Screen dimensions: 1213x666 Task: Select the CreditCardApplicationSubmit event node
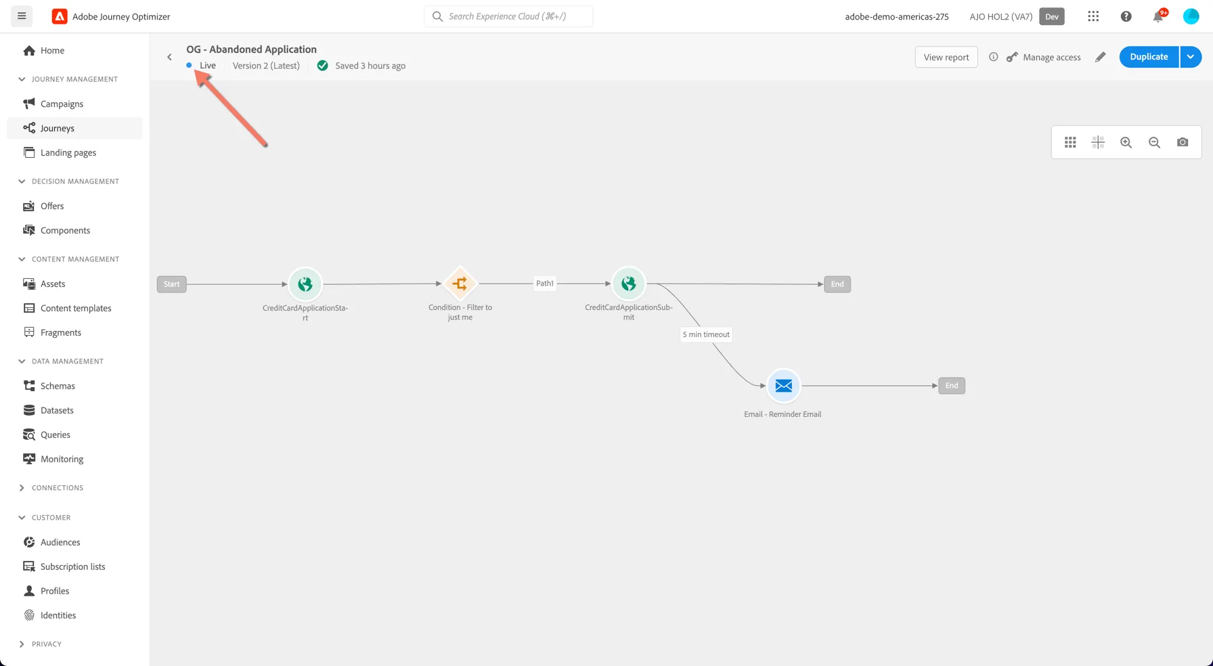pyautogui.click(x=629, y=284)
